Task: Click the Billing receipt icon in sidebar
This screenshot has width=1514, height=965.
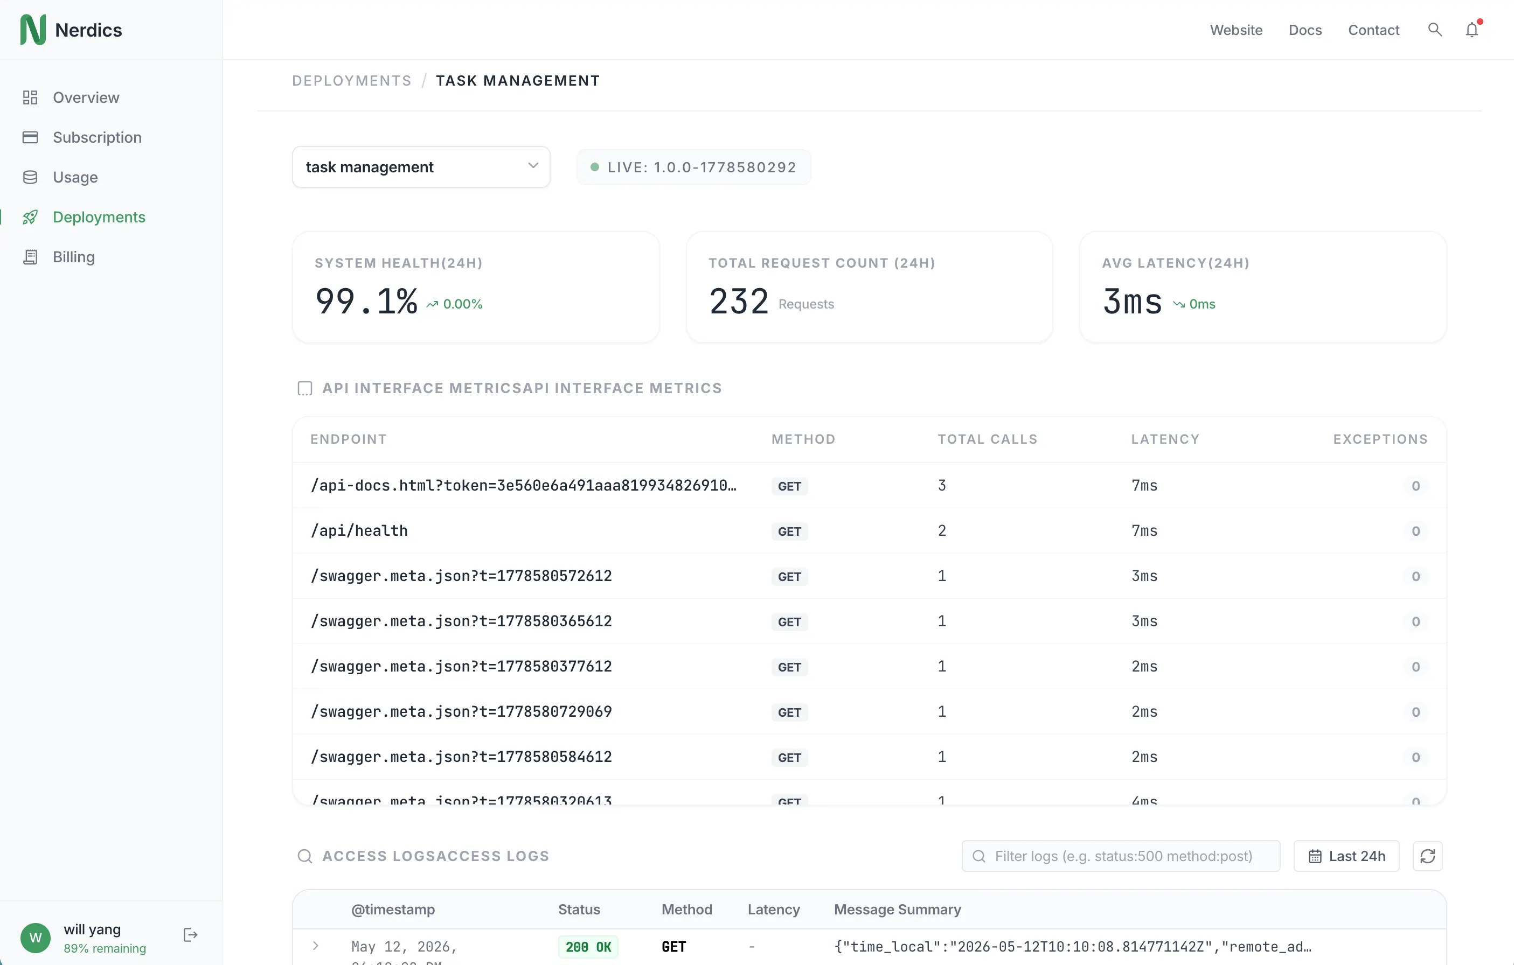Action: pyautogui.click(x=30, y=257)
